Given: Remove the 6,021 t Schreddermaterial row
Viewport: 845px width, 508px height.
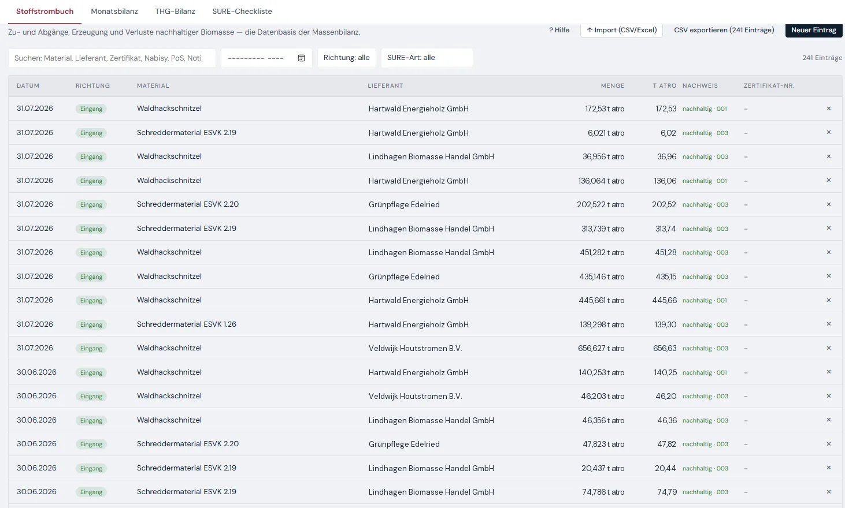Looking at the screenshot, I should pyautogui.click(x=828, y=132).
